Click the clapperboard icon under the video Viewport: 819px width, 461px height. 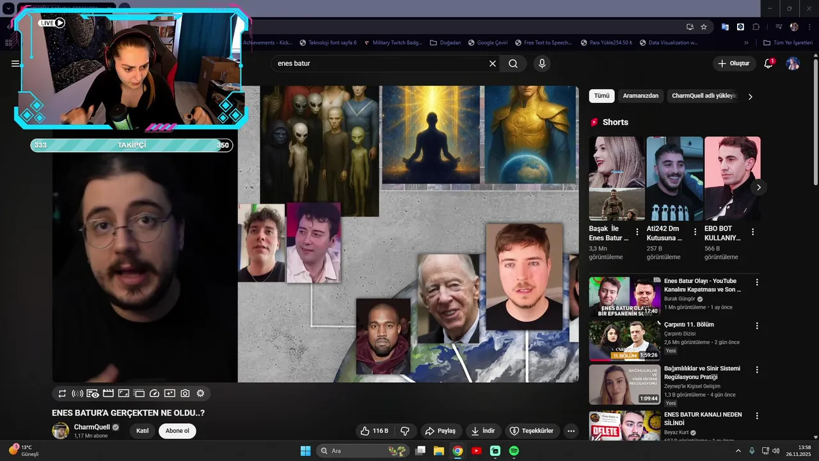[108, 394]
